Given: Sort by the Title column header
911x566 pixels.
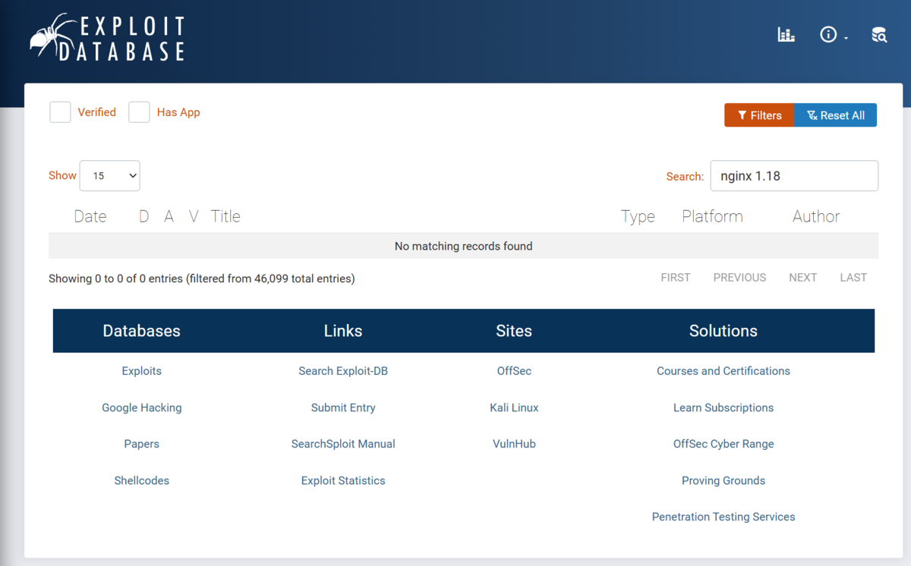Looking at the screenshot, I should (x=225, y=216).
